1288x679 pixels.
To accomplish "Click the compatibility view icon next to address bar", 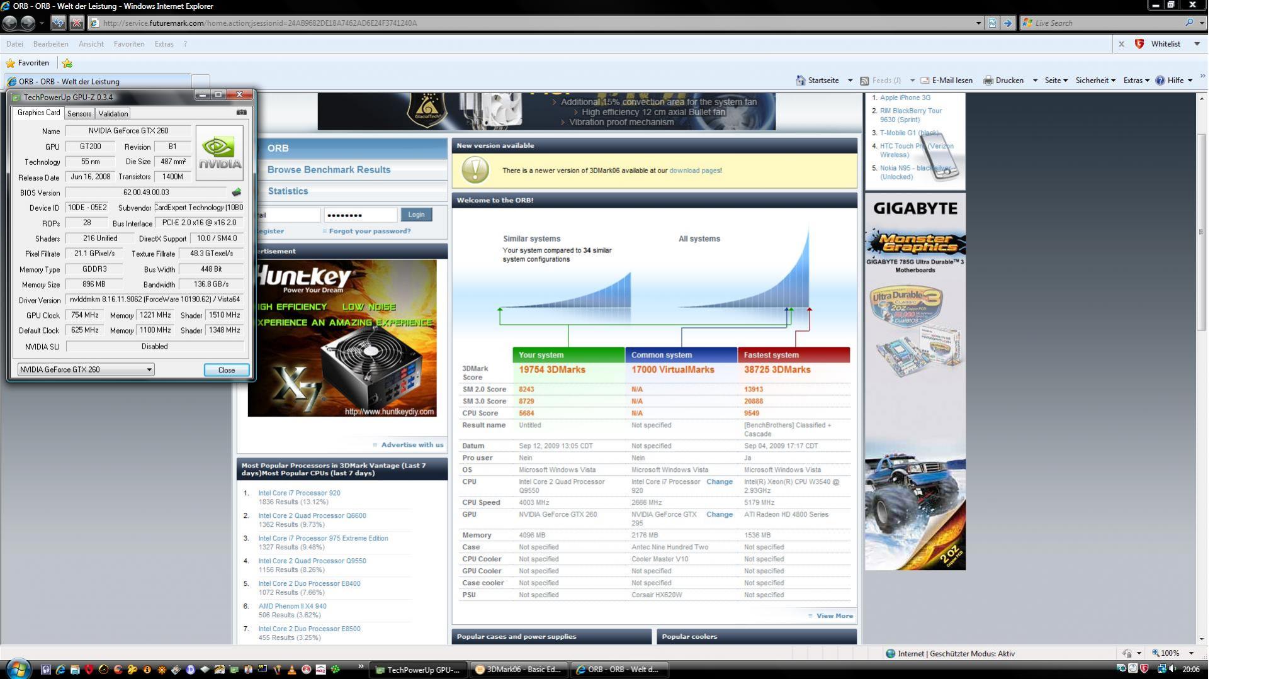I will 992,23.
